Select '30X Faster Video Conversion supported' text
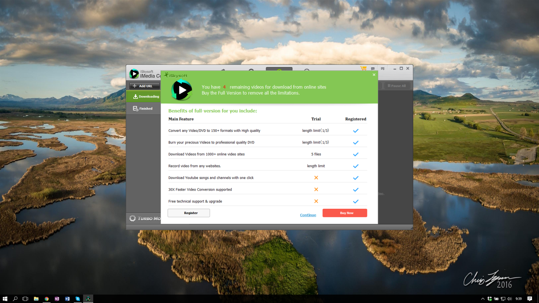Image resolution: width=539 pixels, height=303 pixels. 200,190
